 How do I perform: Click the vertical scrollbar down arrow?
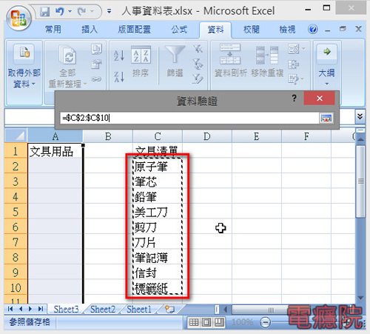tap(360, 298)
